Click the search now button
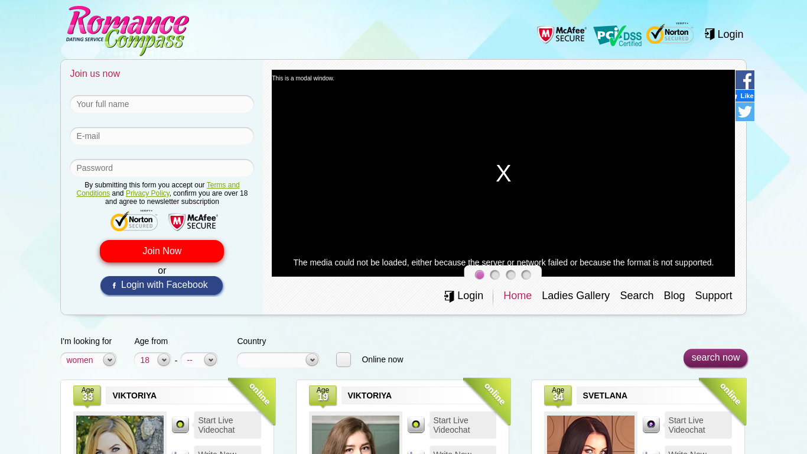Image resolution: width=807 pixels, height=454 pixels. (x=715, y=358)
